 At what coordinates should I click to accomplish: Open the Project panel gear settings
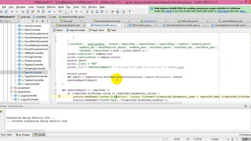[43, 21]
